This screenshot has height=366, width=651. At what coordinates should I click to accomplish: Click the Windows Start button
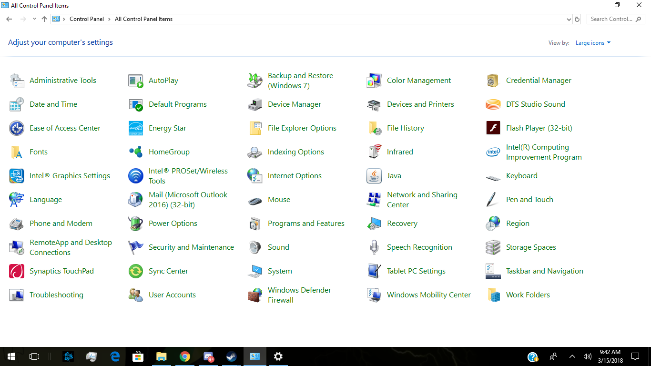point(11,356)
